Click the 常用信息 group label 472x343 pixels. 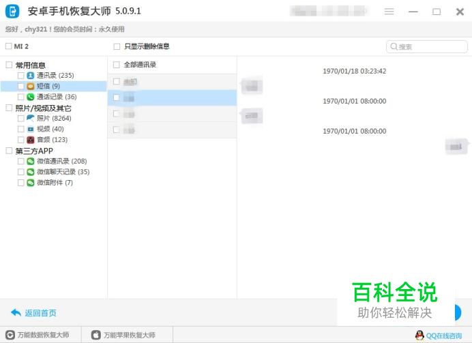point(31,65)
